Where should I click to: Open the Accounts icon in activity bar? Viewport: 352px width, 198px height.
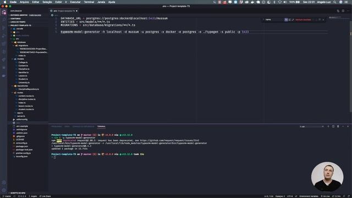(x=4, y=183)
